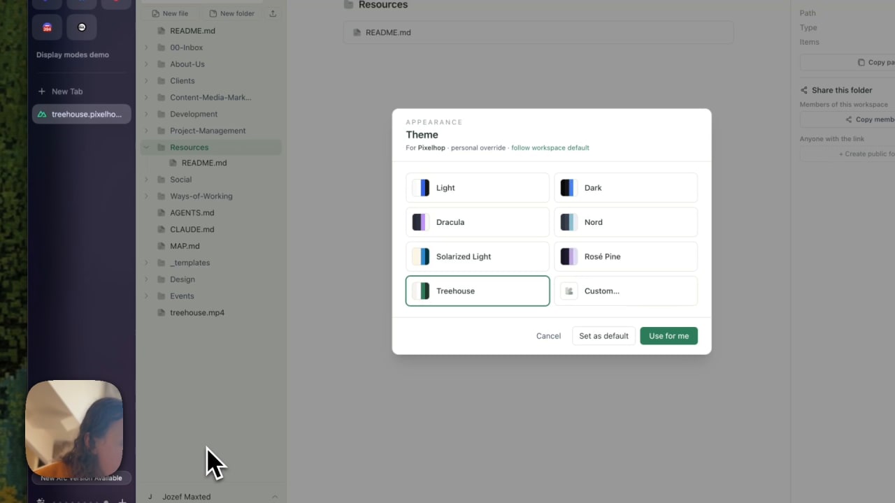This screenshot has height=503, width=895.
Task: Choose the Dracula theme
Action: [478, 222]
